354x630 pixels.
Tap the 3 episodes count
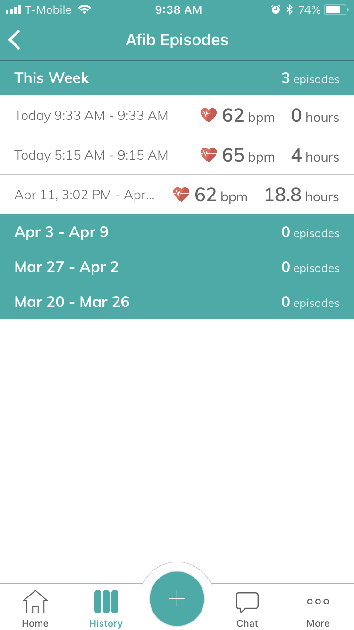pos(310,78)
